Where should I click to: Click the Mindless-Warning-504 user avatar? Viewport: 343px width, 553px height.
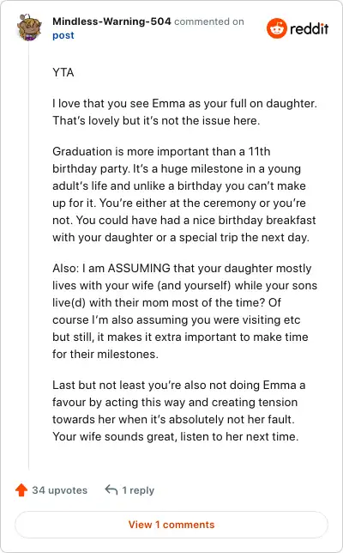pyautogui.click(x=29, y=27)
